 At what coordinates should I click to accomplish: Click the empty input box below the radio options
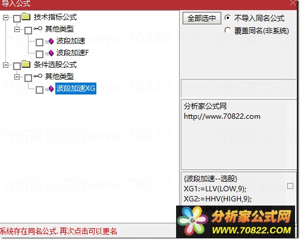(x=239, y=89)
